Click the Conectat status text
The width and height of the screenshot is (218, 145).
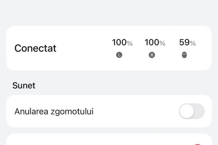click(x=35, y=48)
